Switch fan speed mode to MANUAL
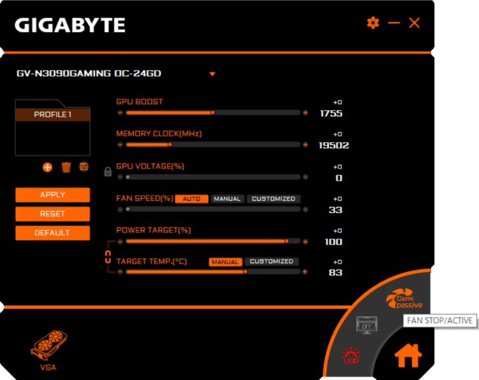 227,199
